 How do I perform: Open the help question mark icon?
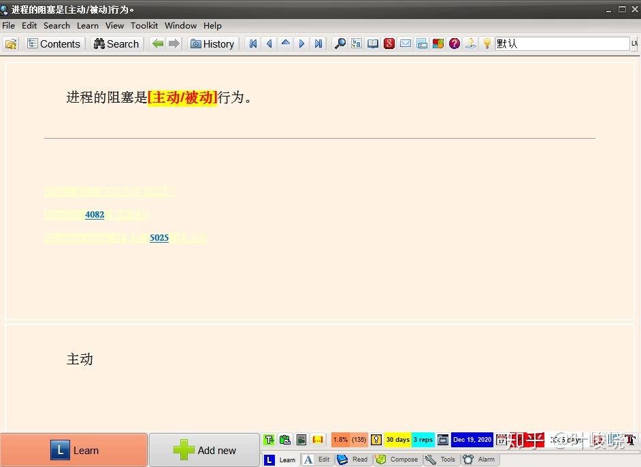[454, 44]
